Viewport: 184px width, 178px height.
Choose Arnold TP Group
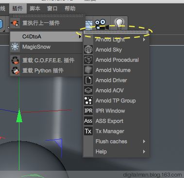click(116, 101)
